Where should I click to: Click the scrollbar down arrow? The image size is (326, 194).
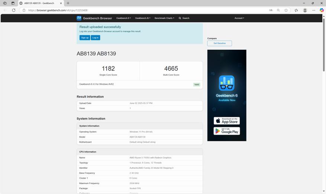(x=324, y=191)
